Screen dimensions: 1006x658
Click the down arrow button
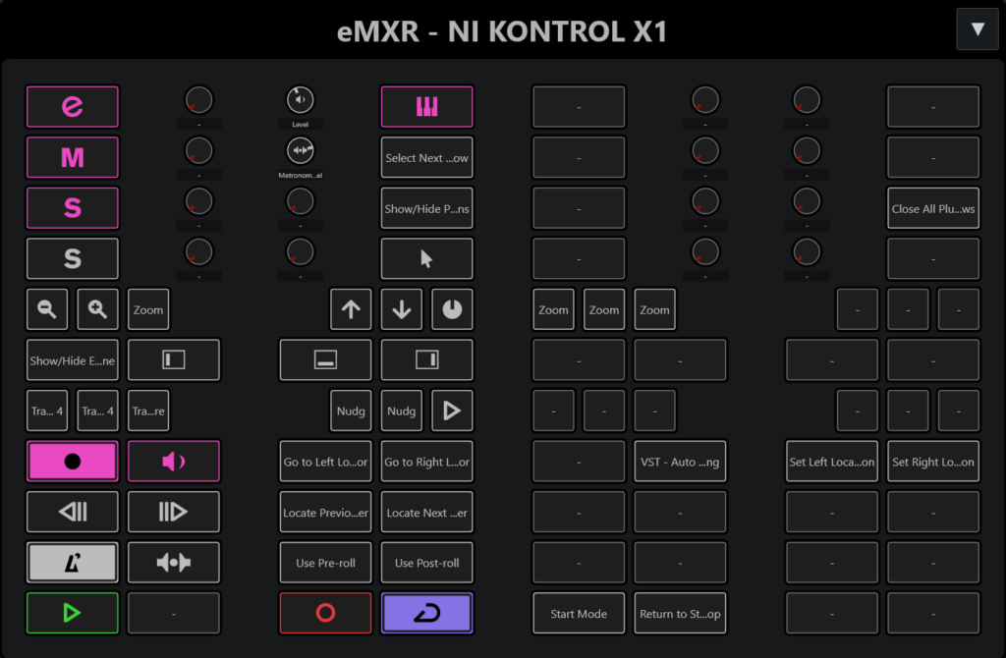tap(402, 309)
